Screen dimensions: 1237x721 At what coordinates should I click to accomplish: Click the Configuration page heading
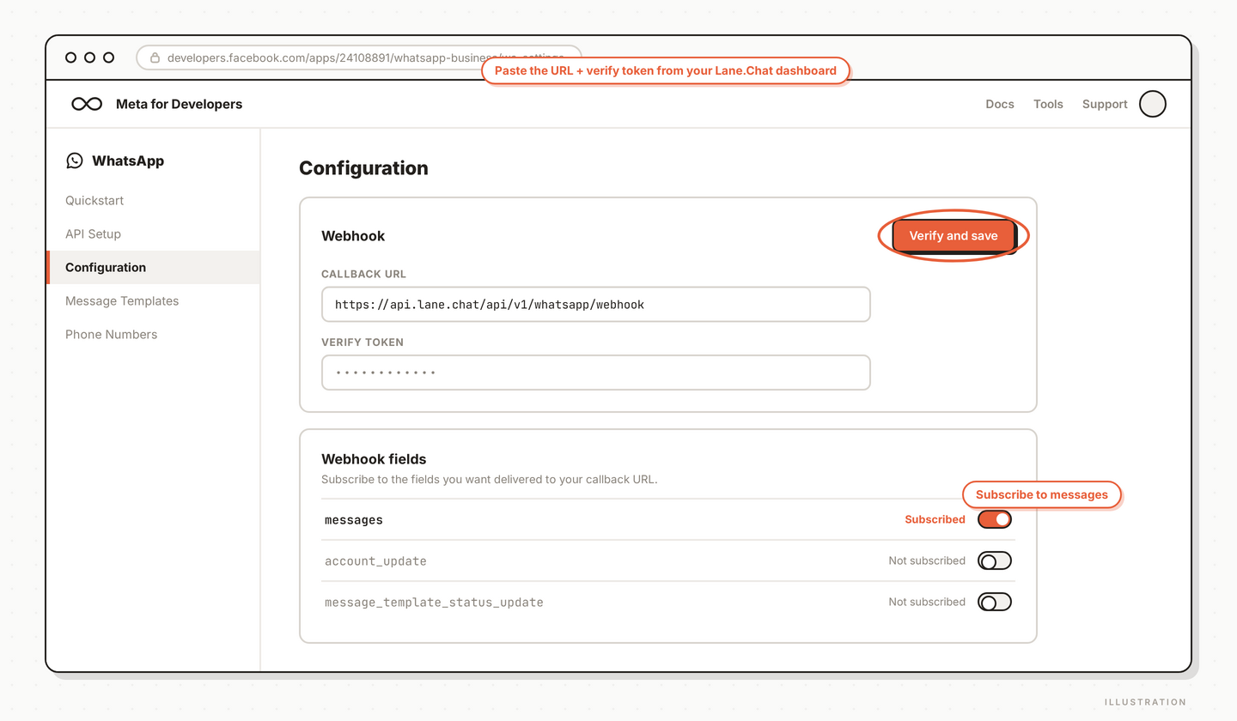(x=363, y=168)
